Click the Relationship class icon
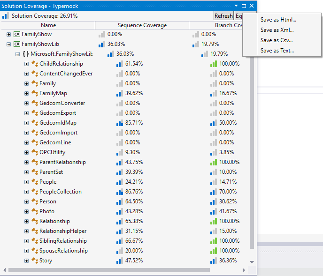The image size is (323, 276). [x=35, y=221]
